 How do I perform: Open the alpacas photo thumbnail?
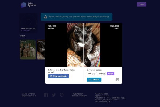[x=28, y=50]
